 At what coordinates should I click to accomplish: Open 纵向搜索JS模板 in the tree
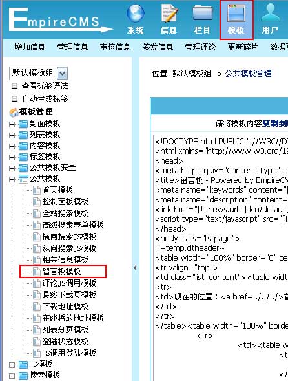pyautogui.click(x=69, y=248)
